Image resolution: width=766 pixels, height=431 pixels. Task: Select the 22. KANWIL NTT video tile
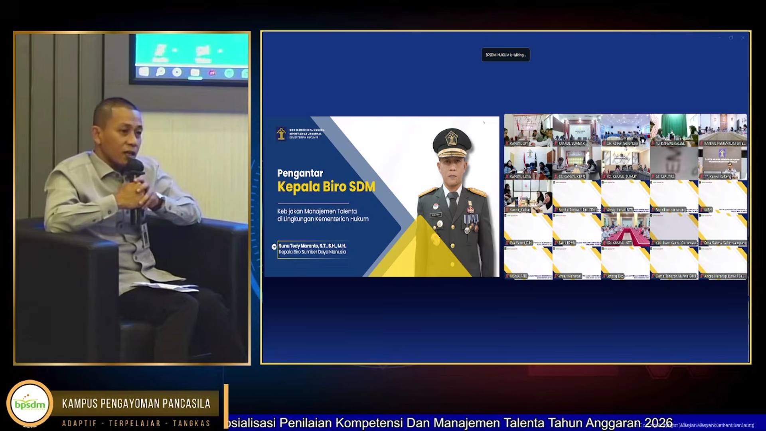[x=625, y=229]
